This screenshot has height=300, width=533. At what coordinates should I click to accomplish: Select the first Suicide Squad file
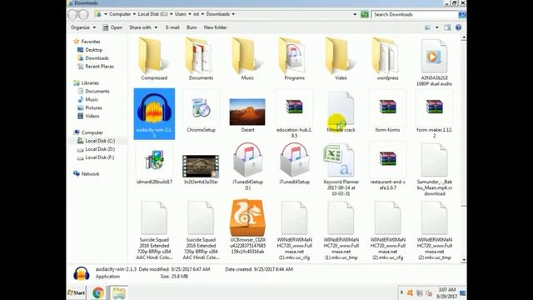pos(154,231)
